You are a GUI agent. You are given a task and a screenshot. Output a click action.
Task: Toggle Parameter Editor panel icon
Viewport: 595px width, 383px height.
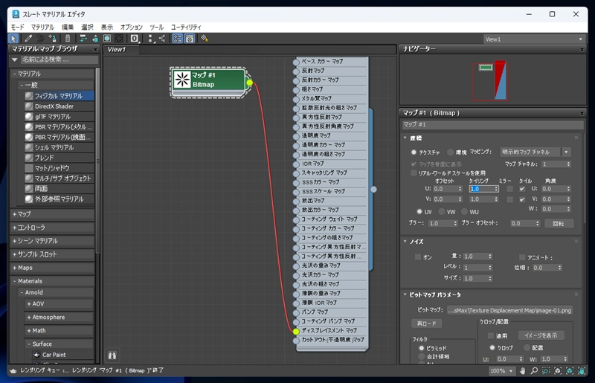(x=190, y=39)
